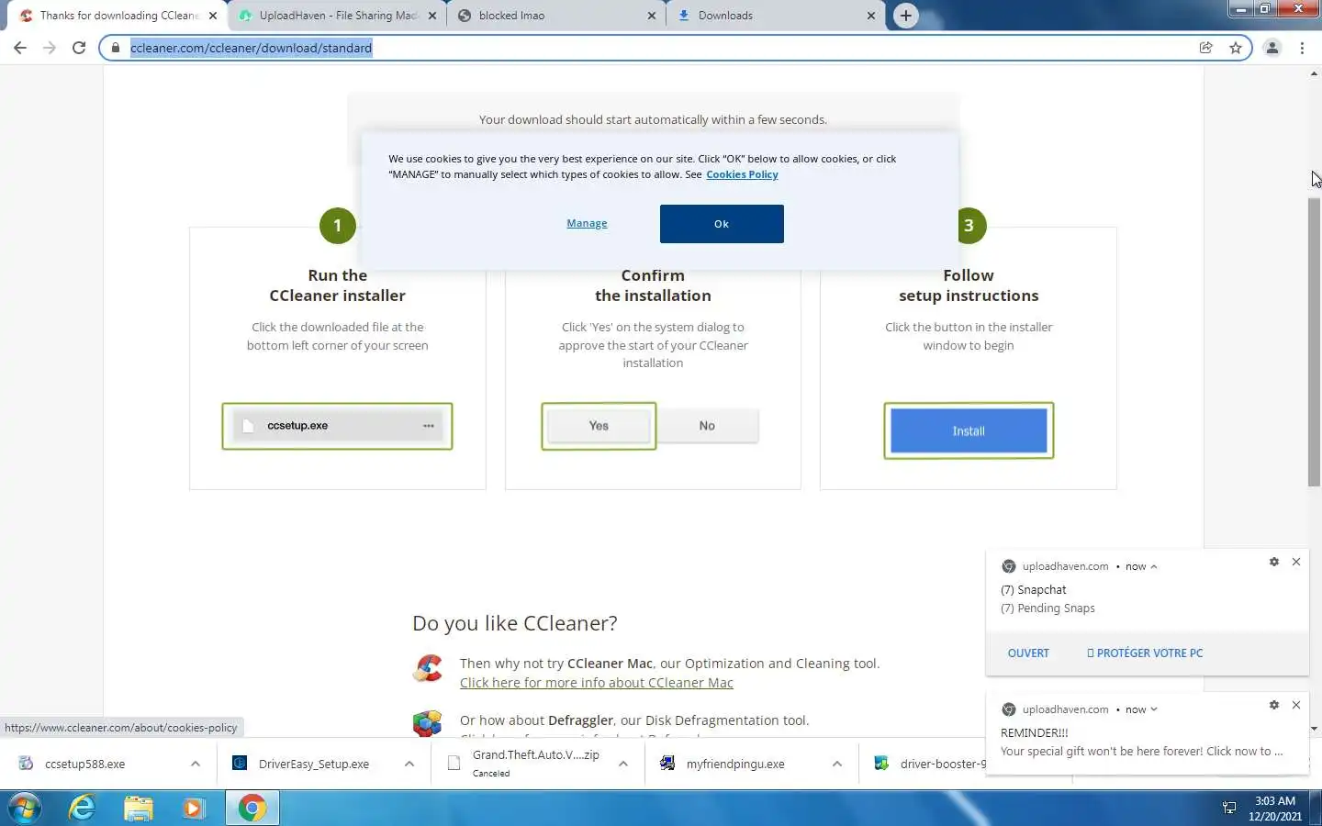This screenshot has height=826, width=1322.
Task: Click the Defraggler logo icon
Action: [x=427, y=724]
